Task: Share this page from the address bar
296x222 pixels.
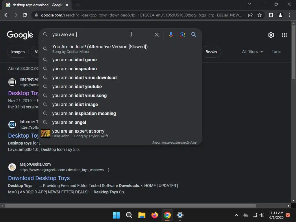Action: click(x=250, y=15)
